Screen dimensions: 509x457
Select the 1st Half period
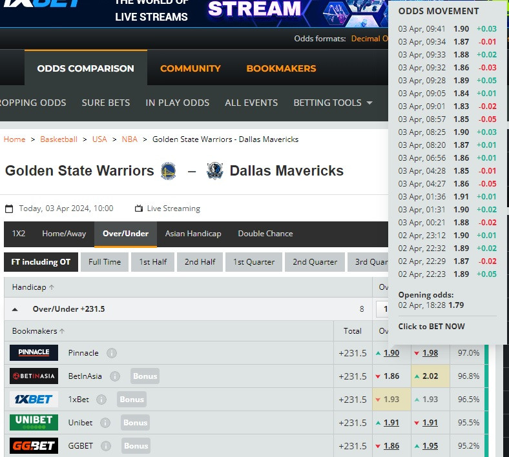point(153,262)
